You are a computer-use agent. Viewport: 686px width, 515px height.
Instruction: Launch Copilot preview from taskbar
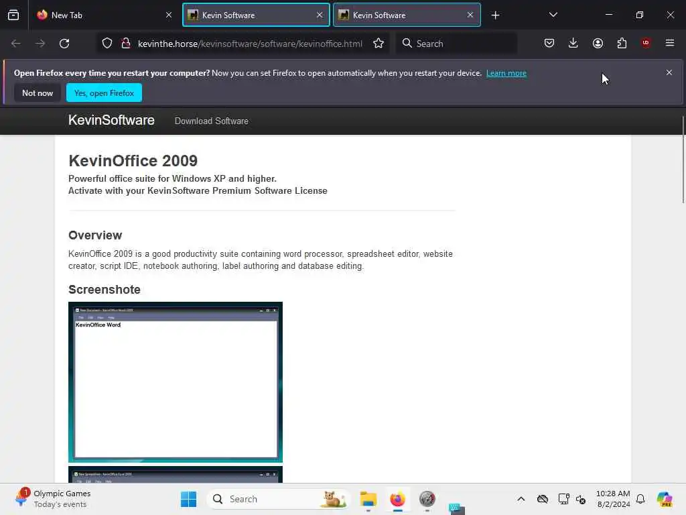pos(664,499)
